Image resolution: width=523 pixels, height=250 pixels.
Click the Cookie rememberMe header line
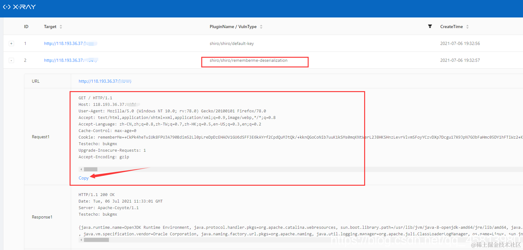coord(301,137)
